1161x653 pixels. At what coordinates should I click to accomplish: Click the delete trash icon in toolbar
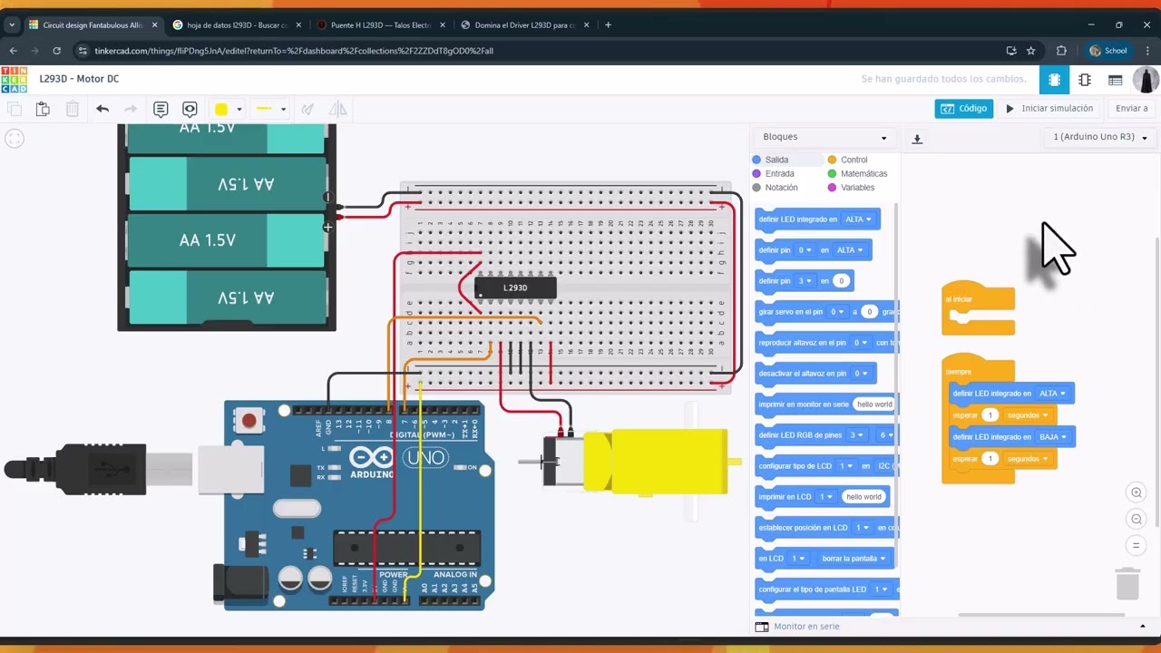(73, 109)
